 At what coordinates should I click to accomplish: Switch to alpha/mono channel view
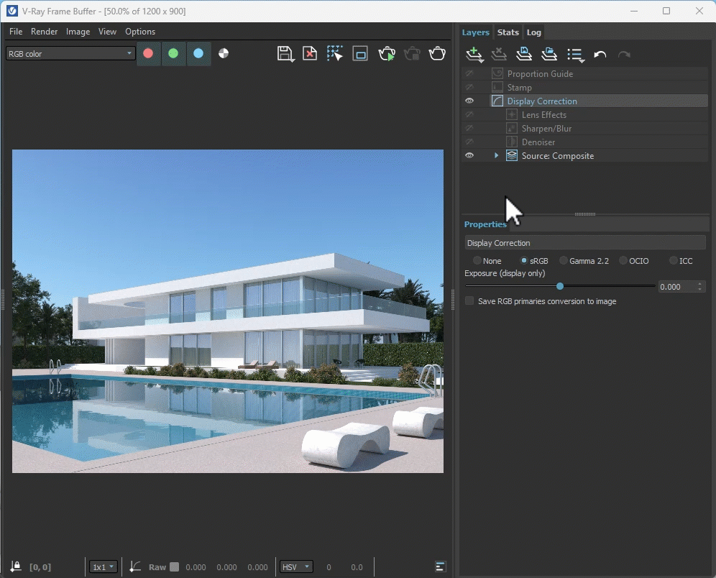(x=224, y=53)
